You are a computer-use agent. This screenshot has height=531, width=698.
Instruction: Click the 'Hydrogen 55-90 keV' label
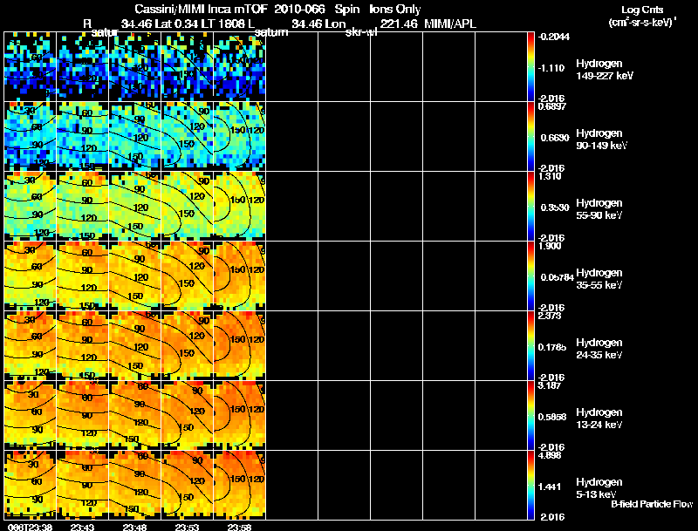pyautogui.click(x=599, y=209)
